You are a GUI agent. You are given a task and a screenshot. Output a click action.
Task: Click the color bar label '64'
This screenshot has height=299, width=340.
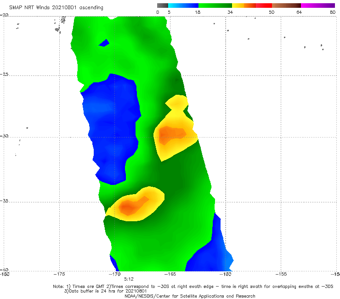299,12
